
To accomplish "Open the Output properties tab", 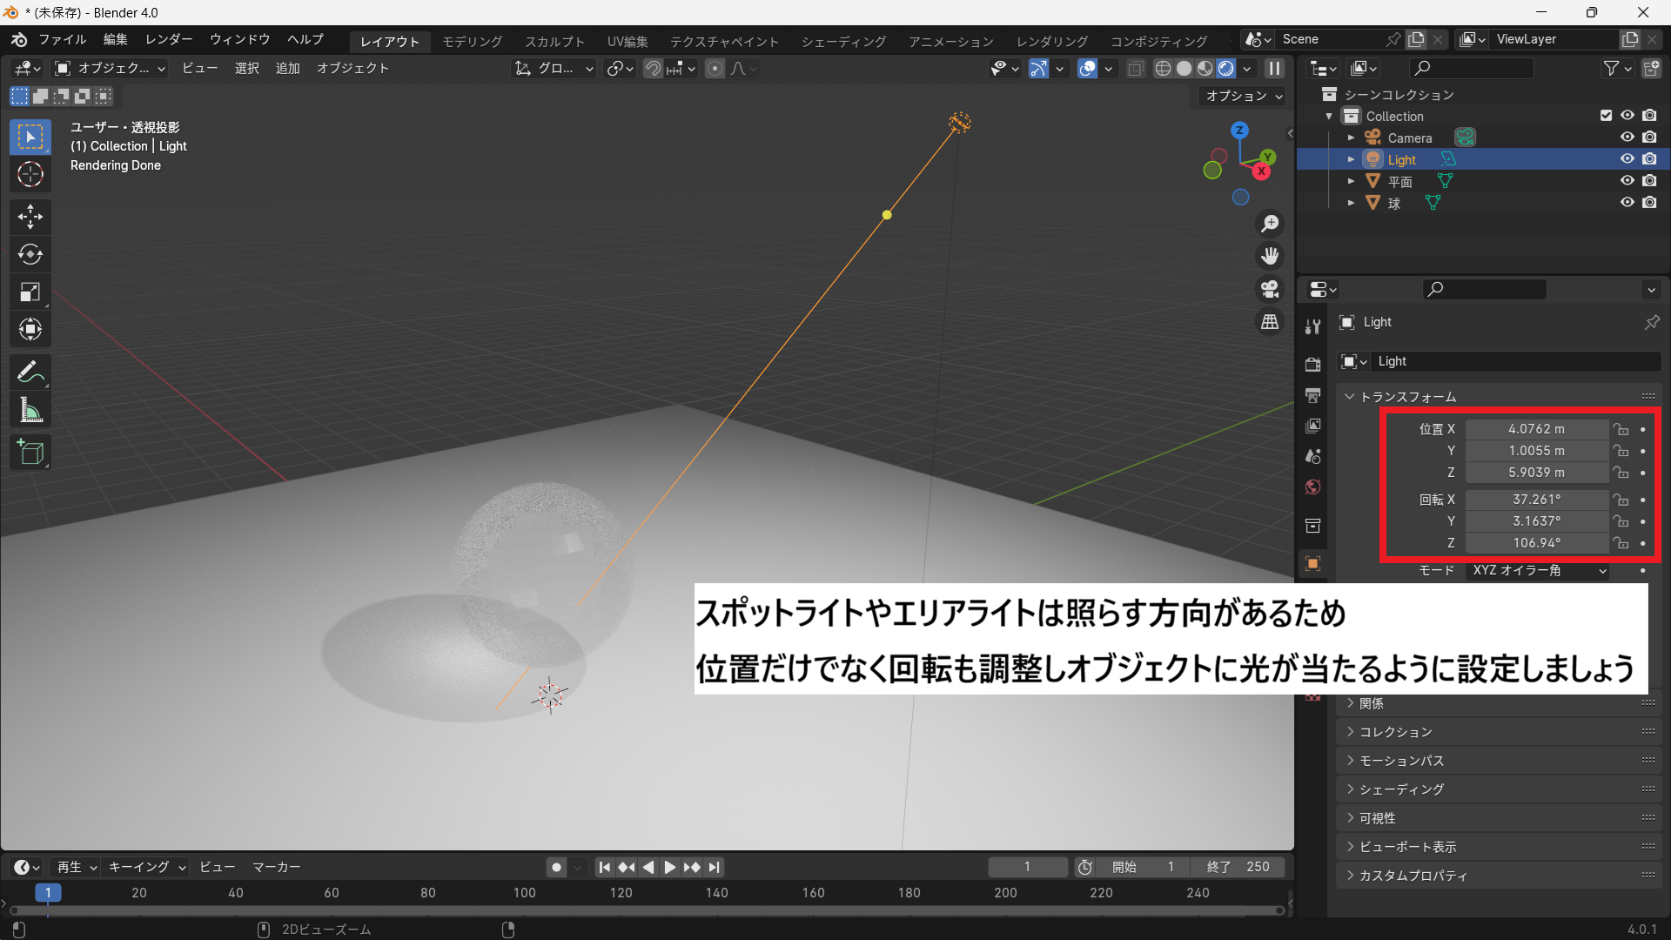I will click(1312, 395).
